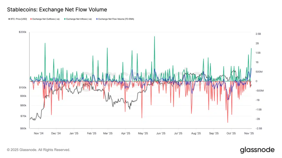Image resolution: width=282 pixels, height=158 pixels.
Task: Click the deepest red outflow spike near October
Action: pos(227,122)
